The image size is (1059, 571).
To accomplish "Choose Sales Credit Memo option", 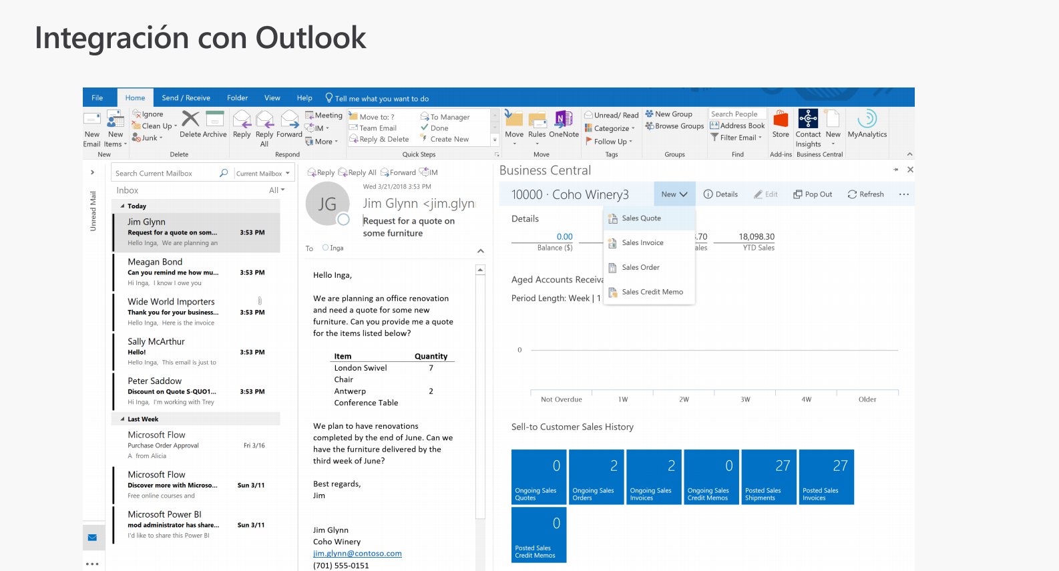I will click(650, 292).
